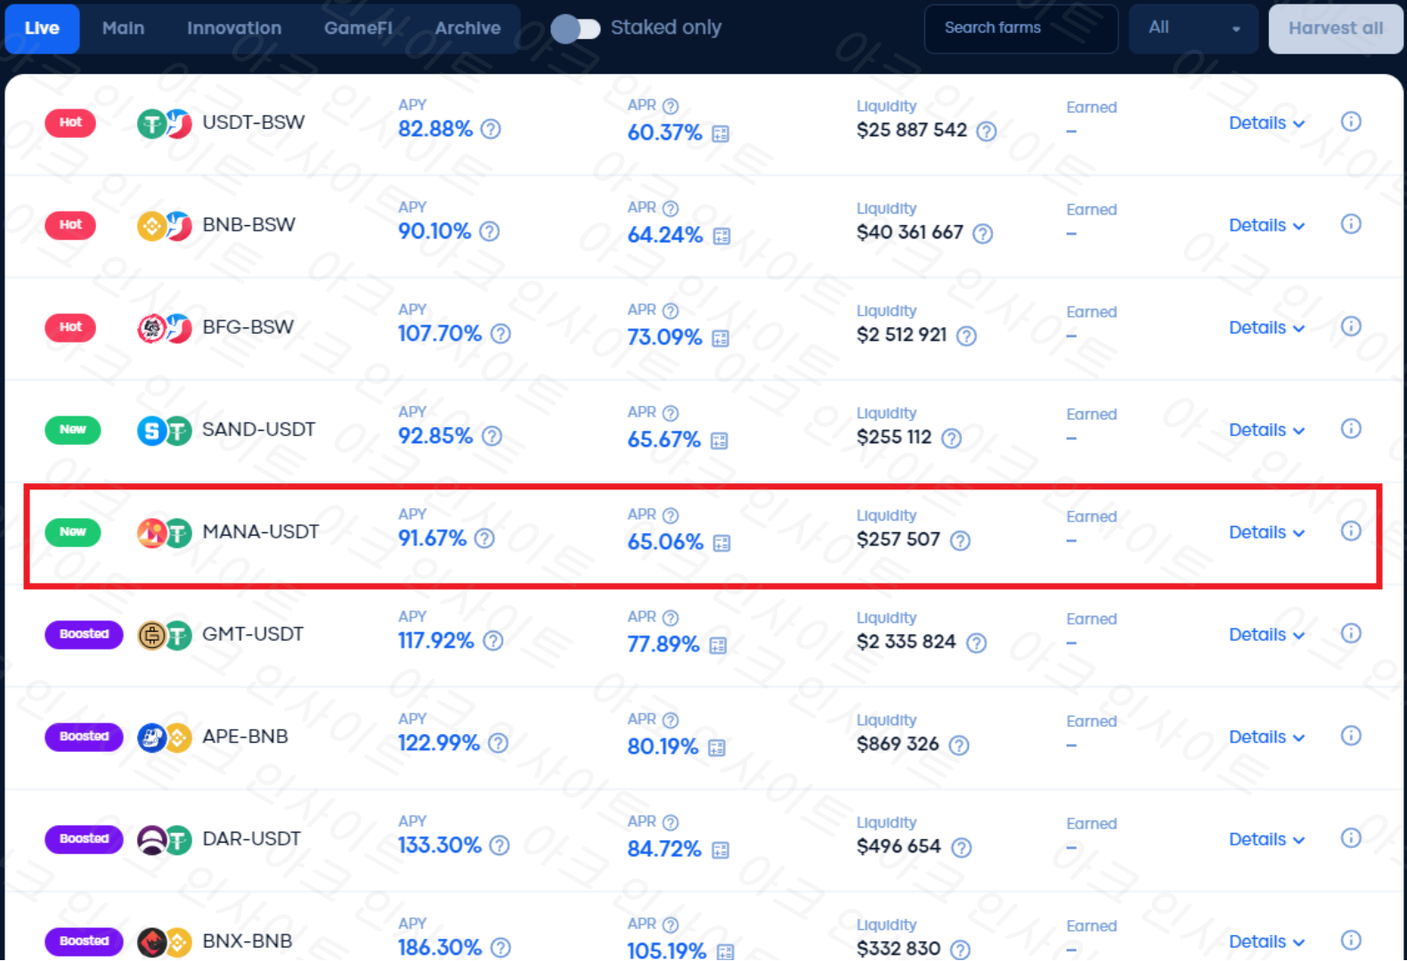
Task: Open APY help icon for DAR-USDT
Action: pos(500,845)
